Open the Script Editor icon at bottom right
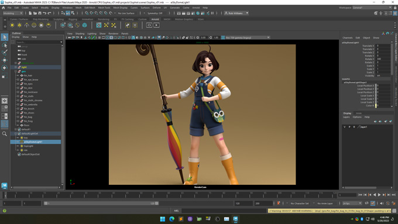398x224 pixels. coord(394,211)
